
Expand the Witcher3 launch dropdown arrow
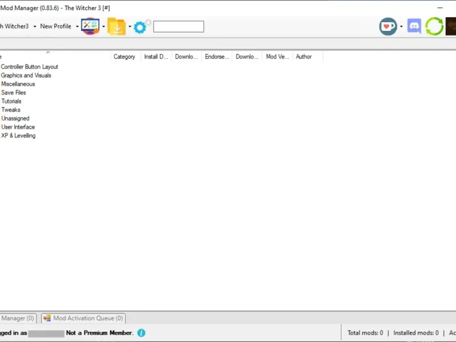(x=35, y=26)
